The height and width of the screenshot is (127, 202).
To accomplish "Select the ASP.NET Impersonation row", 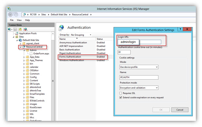I will pyautogui.click(x=86, y=46).
